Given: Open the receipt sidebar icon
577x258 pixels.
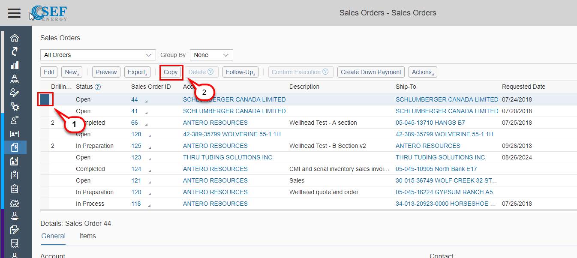Looking at the screenshot, I should 15,243.
